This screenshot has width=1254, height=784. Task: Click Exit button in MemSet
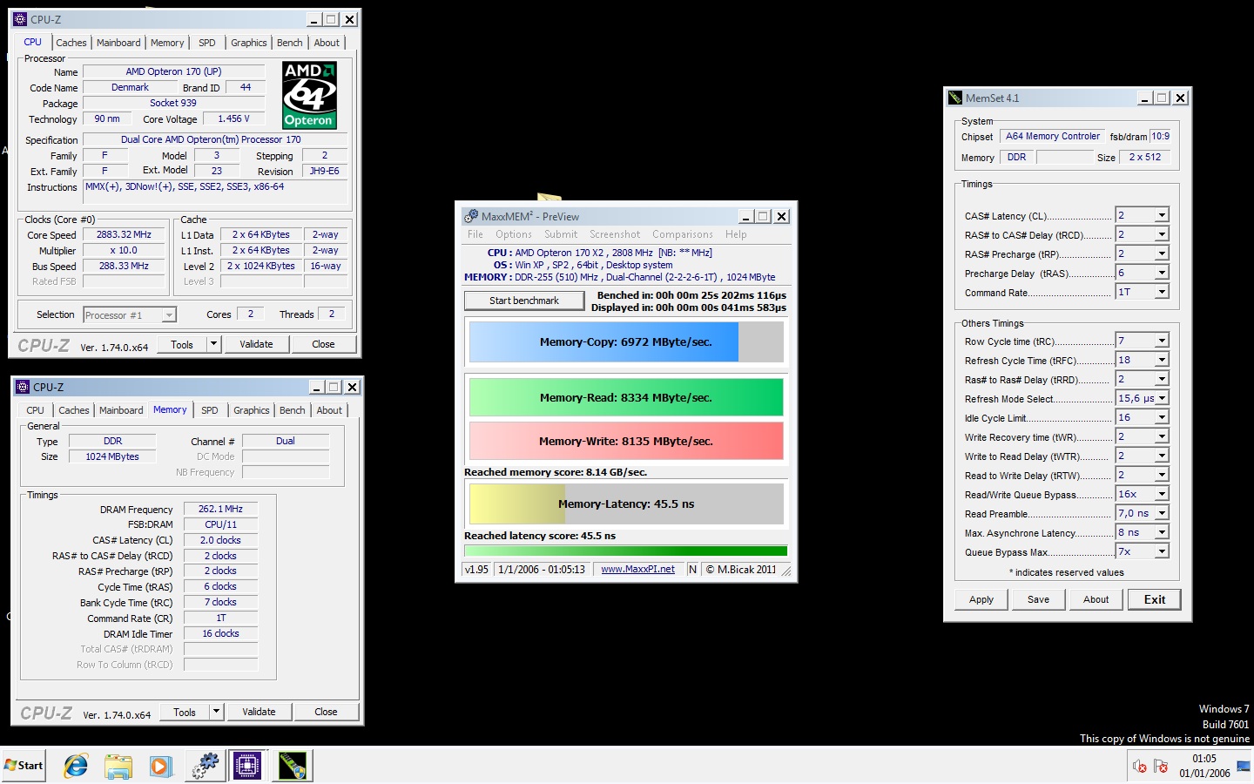click(1155, 599)
